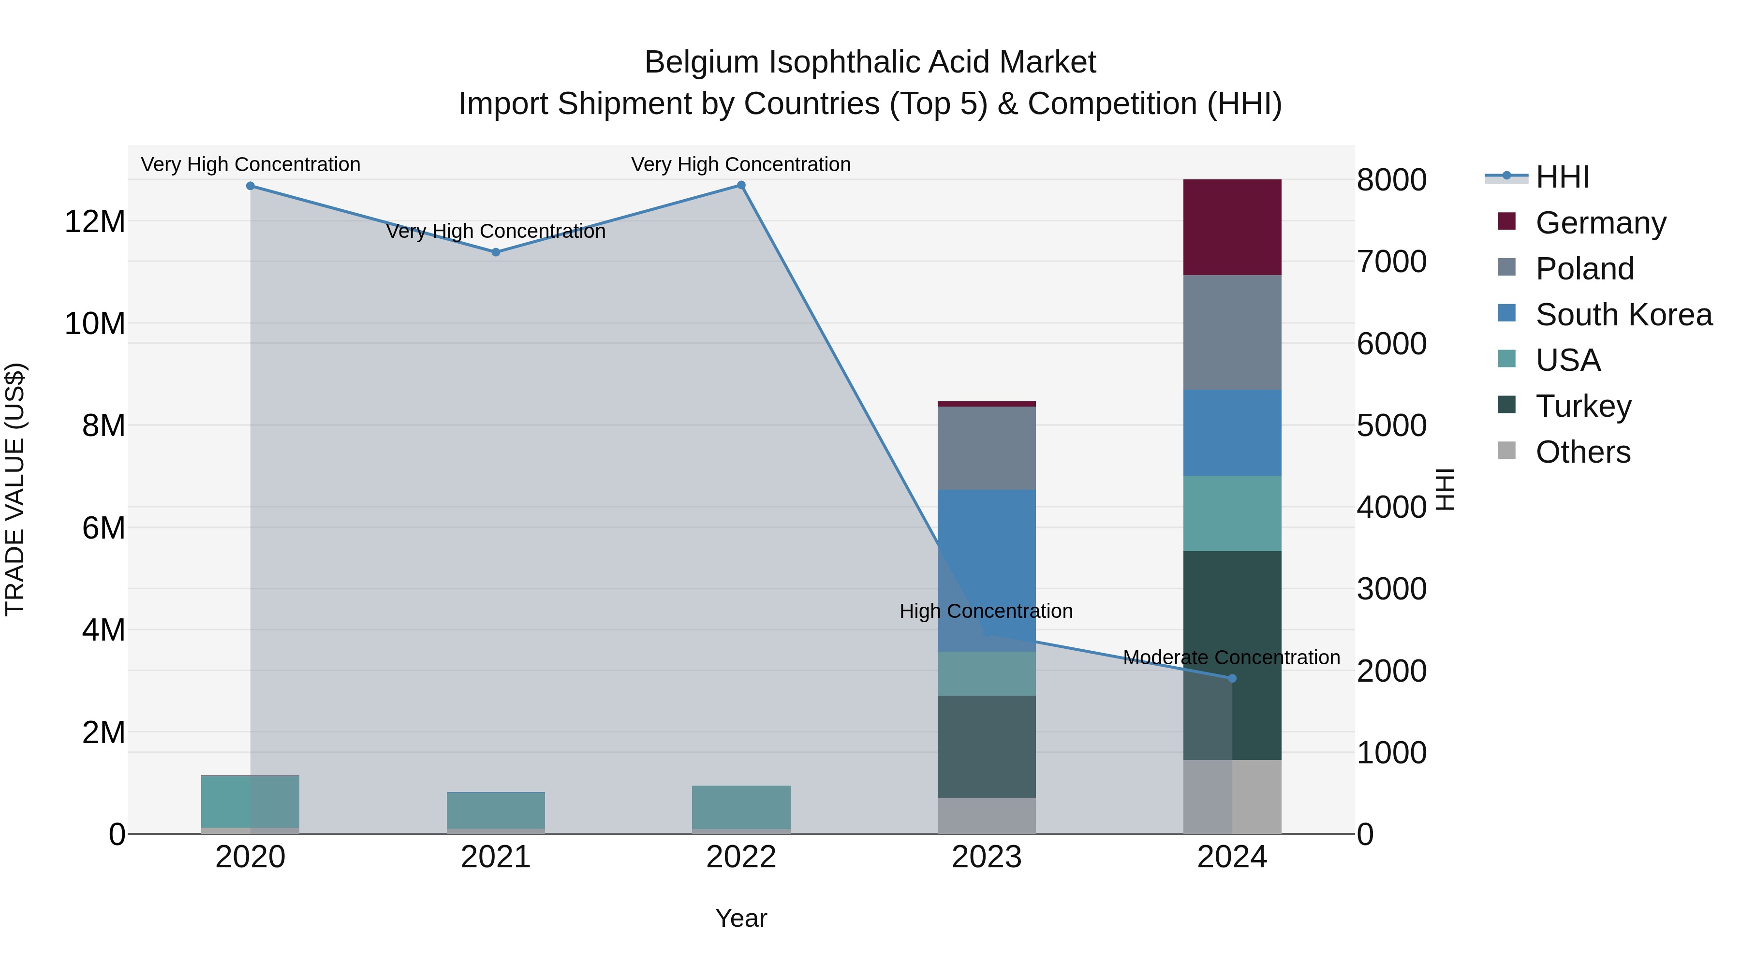Click the 'Moderate Concentration' annotation
Screen dimensions: 1741x979
tap(1231, 658)
